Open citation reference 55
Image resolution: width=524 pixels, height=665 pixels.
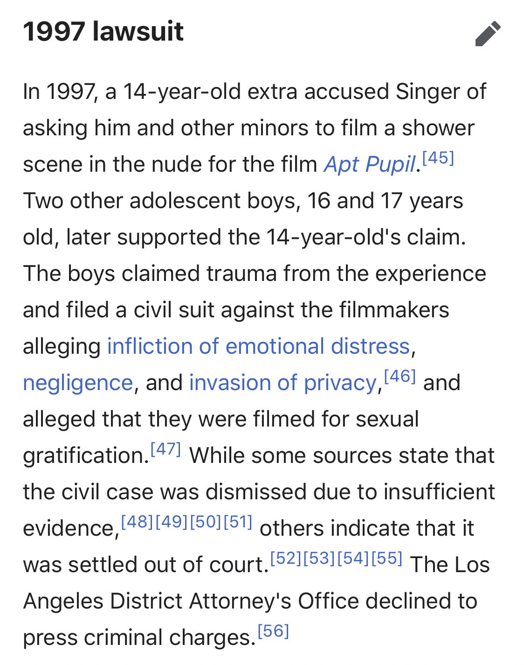(386, 558)
